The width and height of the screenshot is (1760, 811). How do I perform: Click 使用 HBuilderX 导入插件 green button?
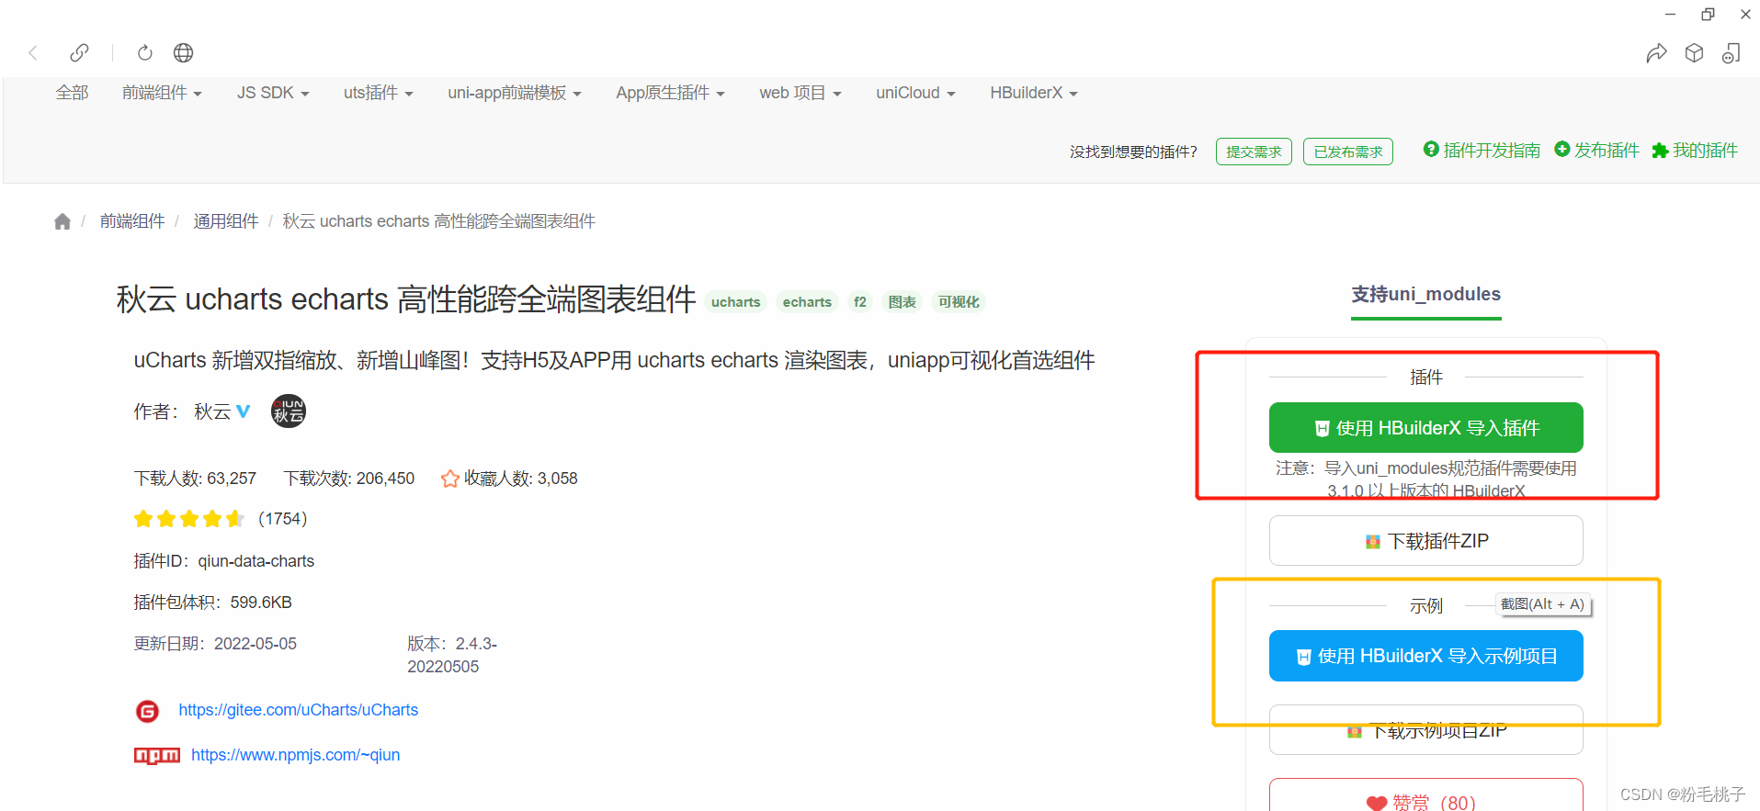point(1425,428)
